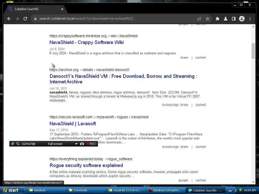The image size is (259, 194).
Task: Click the CollabNet SearXNG taskbar button
Action: [206, 190]
